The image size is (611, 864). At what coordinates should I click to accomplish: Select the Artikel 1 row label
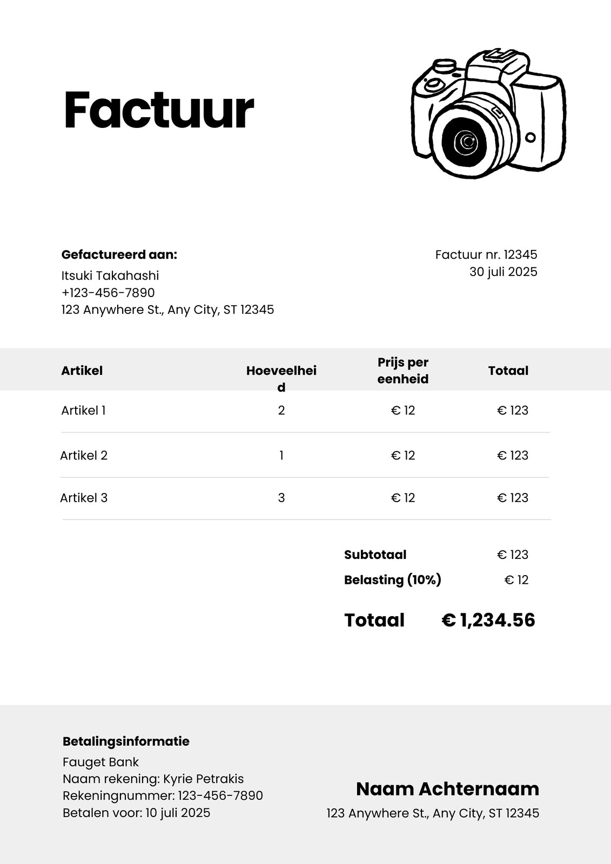pyautogui.click(x=83, y=410)
